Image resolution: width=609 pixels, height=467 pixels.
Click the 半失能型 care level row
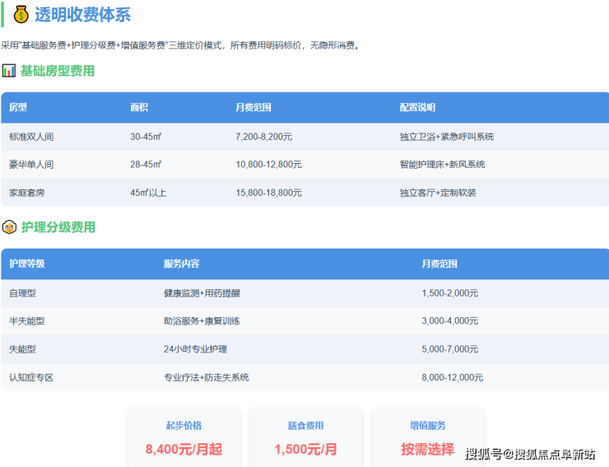pos(26,321)
